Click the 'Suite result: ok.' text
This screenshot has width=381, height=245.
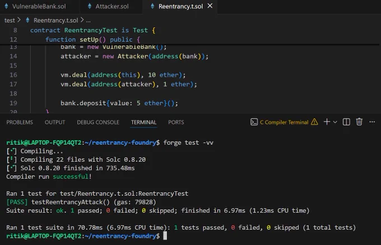pos(36,210)
